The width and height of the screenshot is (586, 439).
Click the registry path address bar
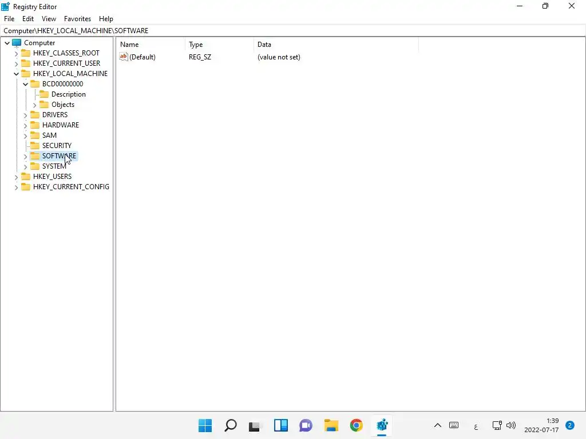coord(293,31)
